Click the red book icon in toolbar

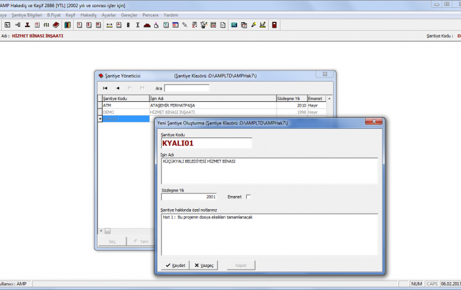[56, 25]
